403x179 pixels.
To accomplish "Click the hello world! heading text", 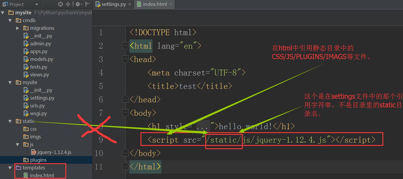I will pos(245,126).
